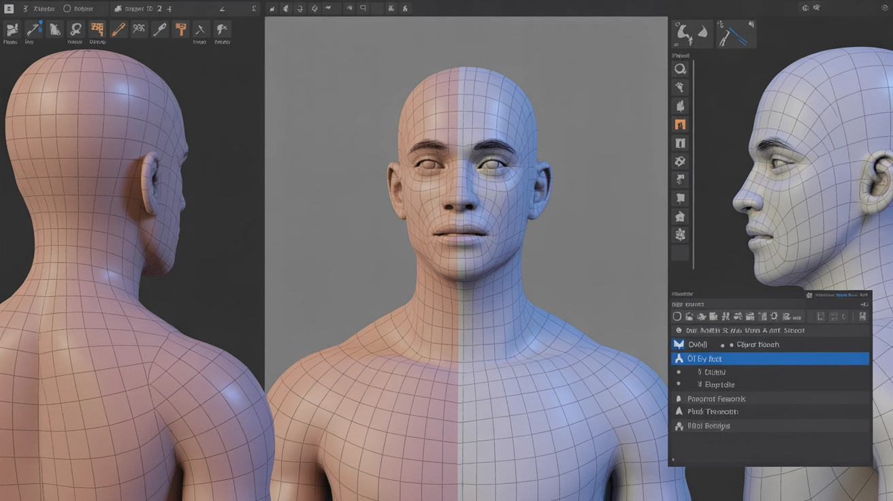Select the circle lasso tool in right vertical toolbar
This screenshot has height=501, width=893.
680,69
